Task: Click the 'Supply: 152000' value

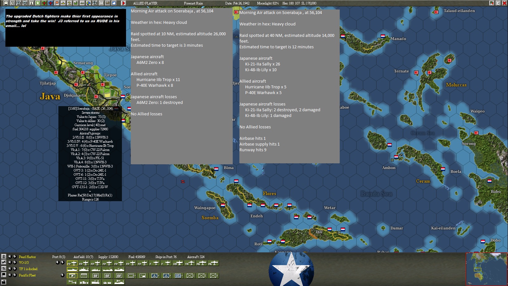Action: [108, 257]
